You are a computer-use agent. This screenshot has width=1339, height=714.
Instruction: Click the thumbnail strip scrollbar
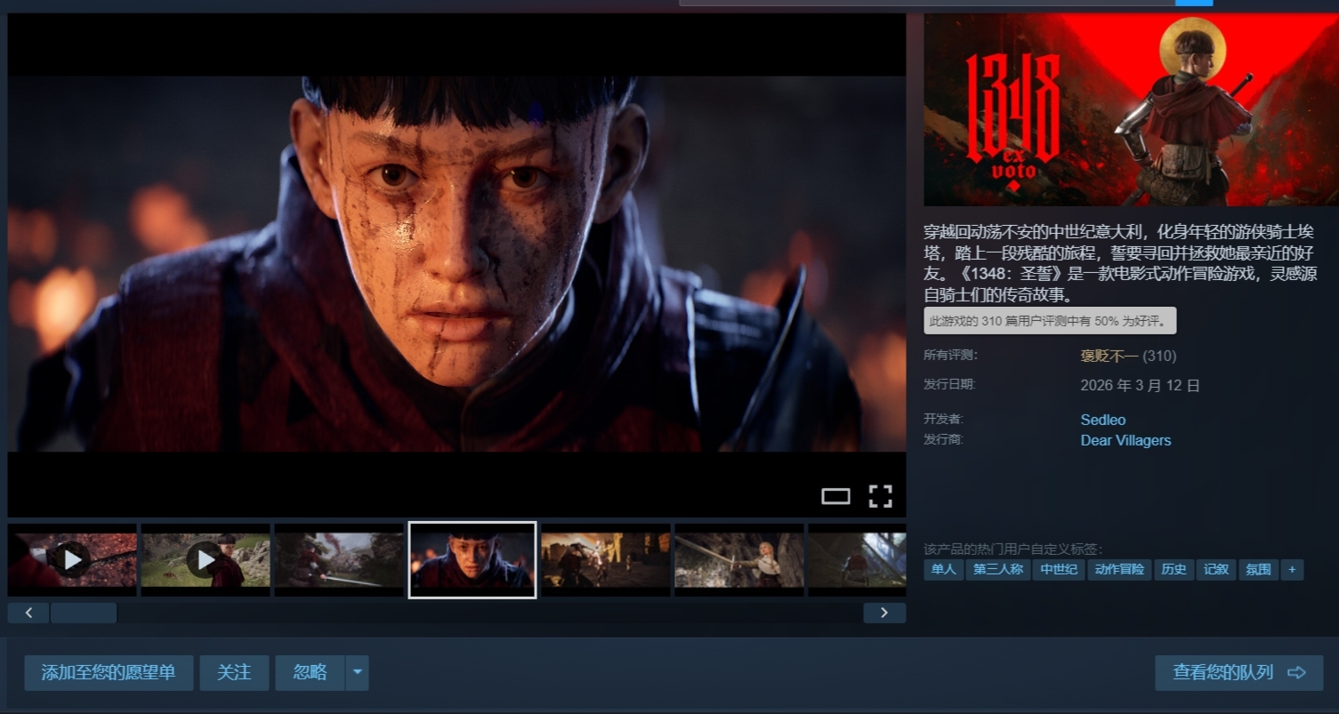[x=84, y=613]
